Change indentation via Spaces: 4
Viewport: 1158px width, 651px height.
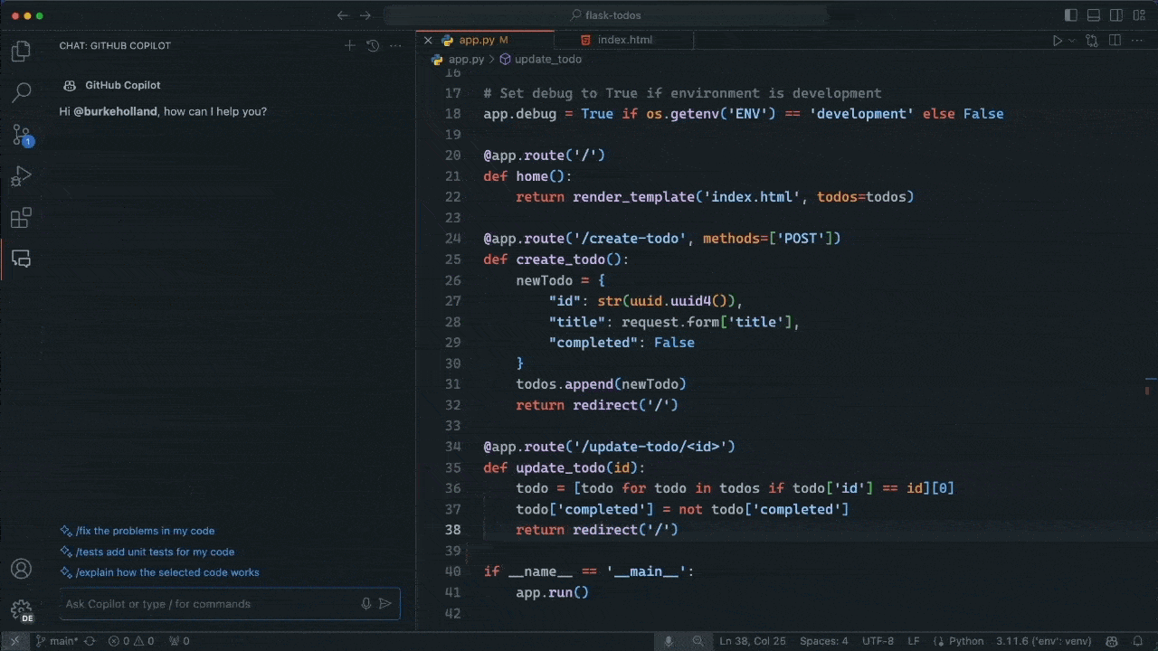coord(824,641)
